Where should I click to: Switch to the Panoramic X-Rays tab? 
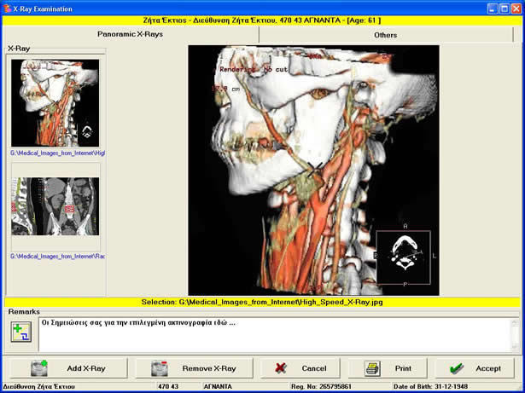point(131,35)
